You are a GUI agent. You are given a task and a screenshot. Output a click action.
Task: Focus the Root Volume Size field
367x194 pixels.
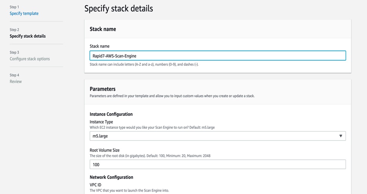[218, 165]
